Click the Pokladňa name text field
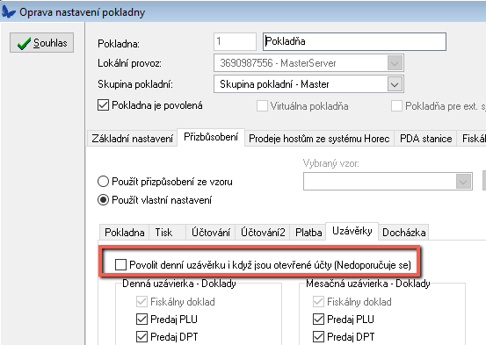486x345 pixels. coord(354,41)
